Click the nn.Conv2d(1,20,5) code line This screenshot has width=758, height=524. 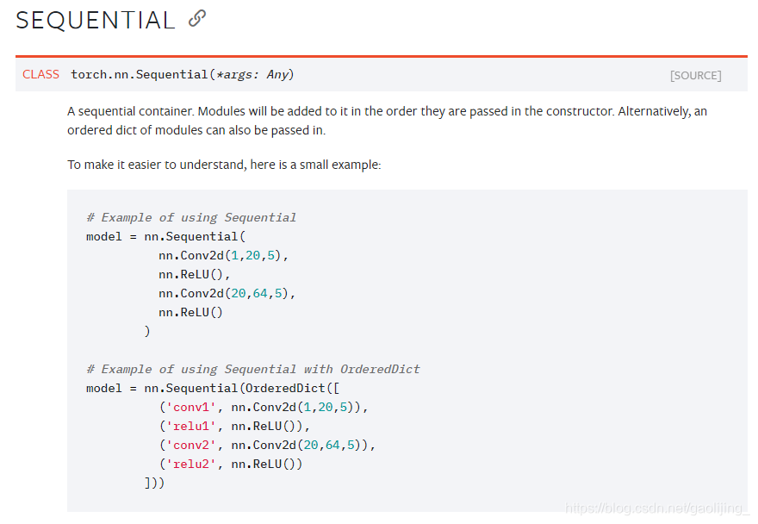pos(223,255)
